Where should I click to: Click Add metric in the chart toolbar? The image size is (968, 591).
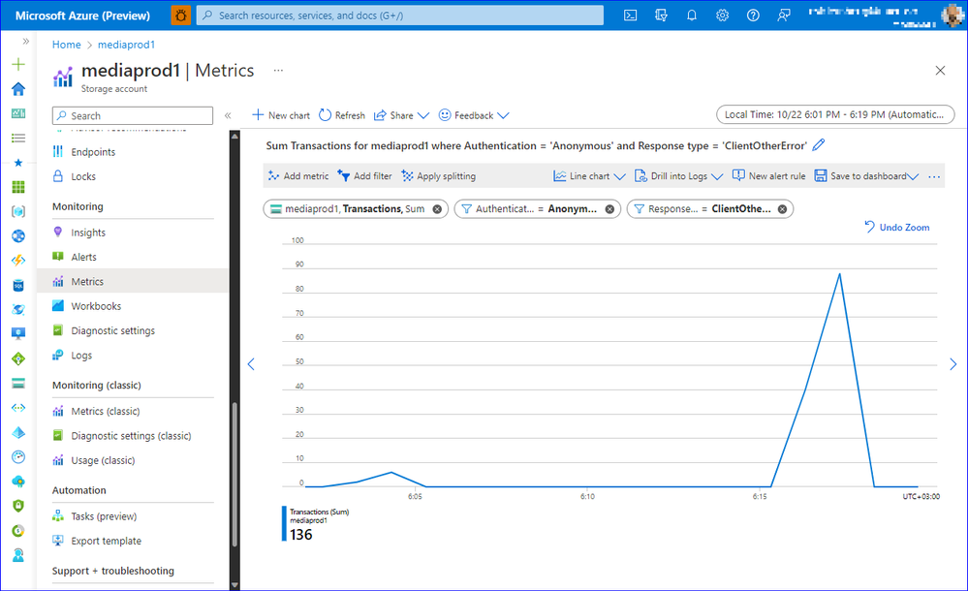(x=298, y=176)
